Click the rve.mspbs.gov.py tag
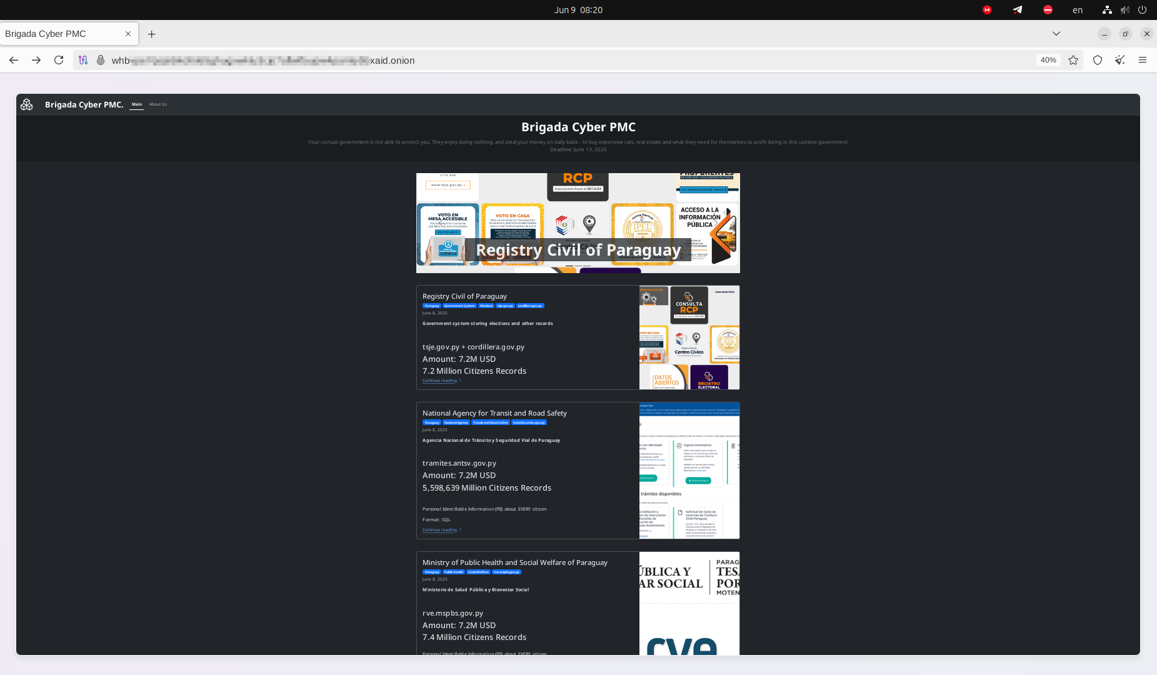1157x675 pixels. pos(506,572)
